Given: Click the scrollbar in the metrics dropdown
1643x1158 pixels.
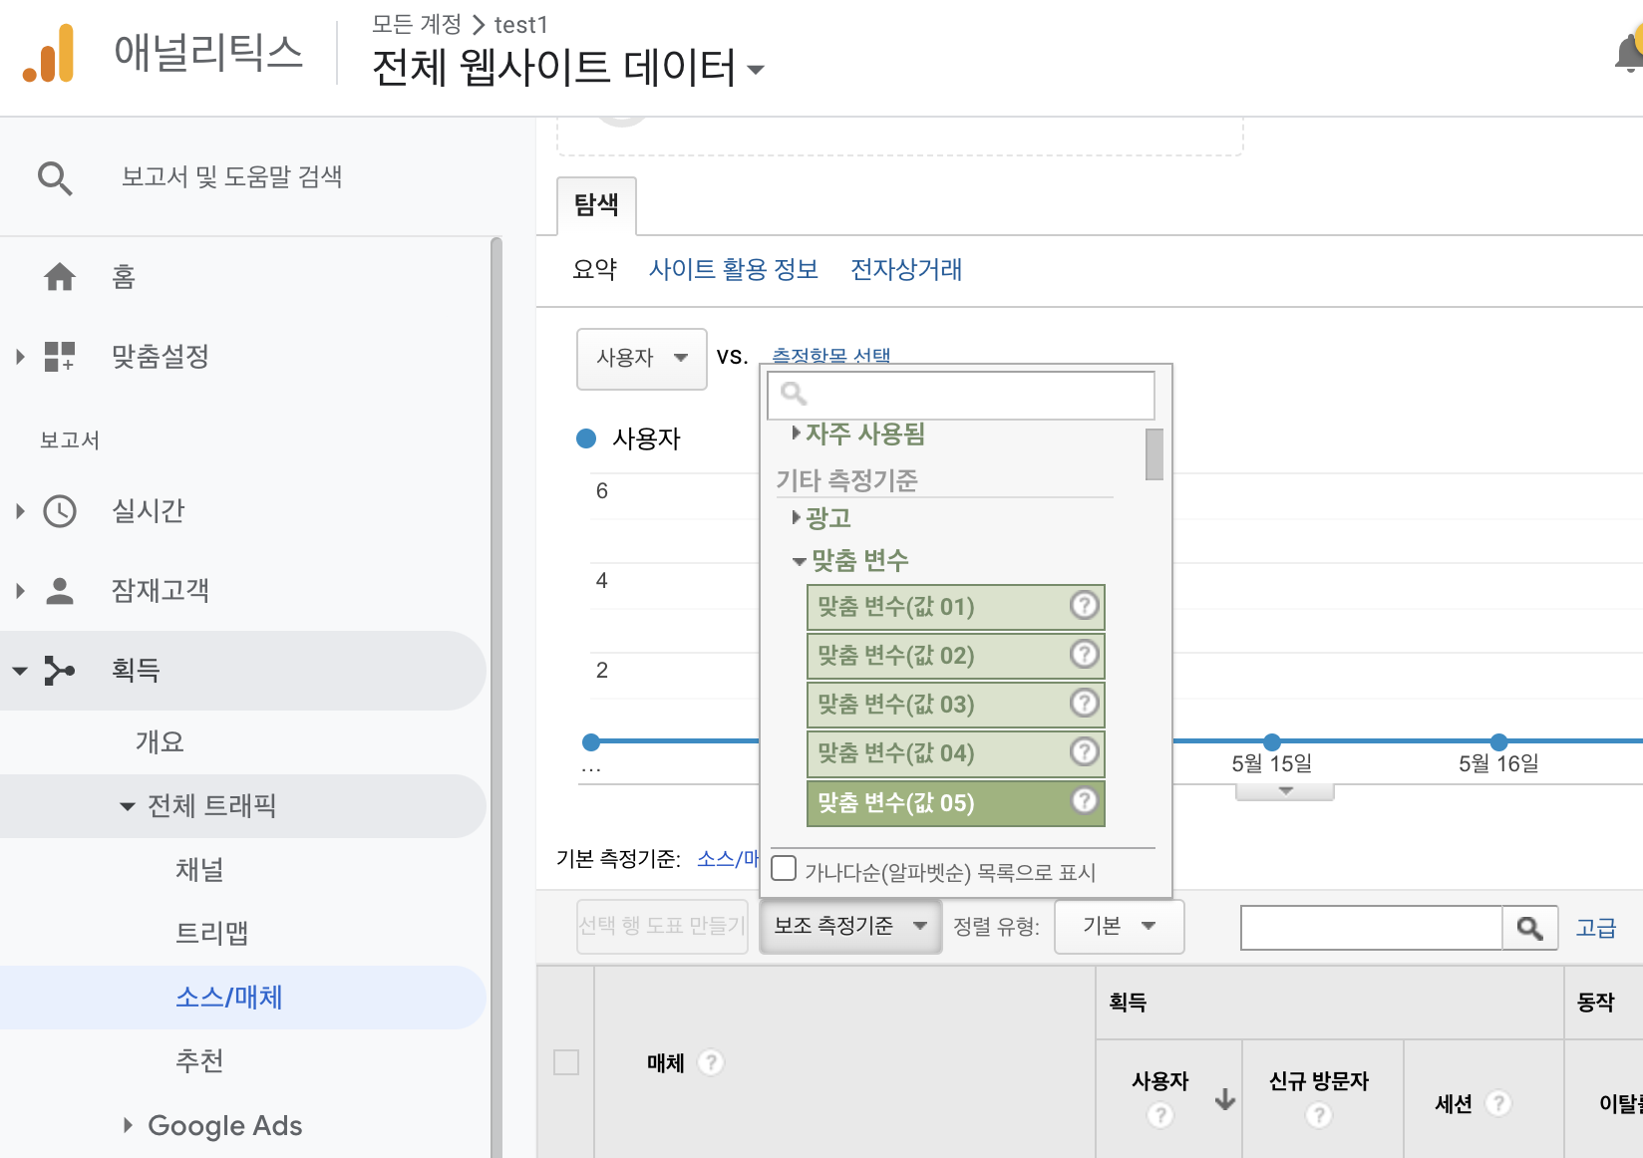Looking at the screenshot, I should click(x=1153, y=453).
